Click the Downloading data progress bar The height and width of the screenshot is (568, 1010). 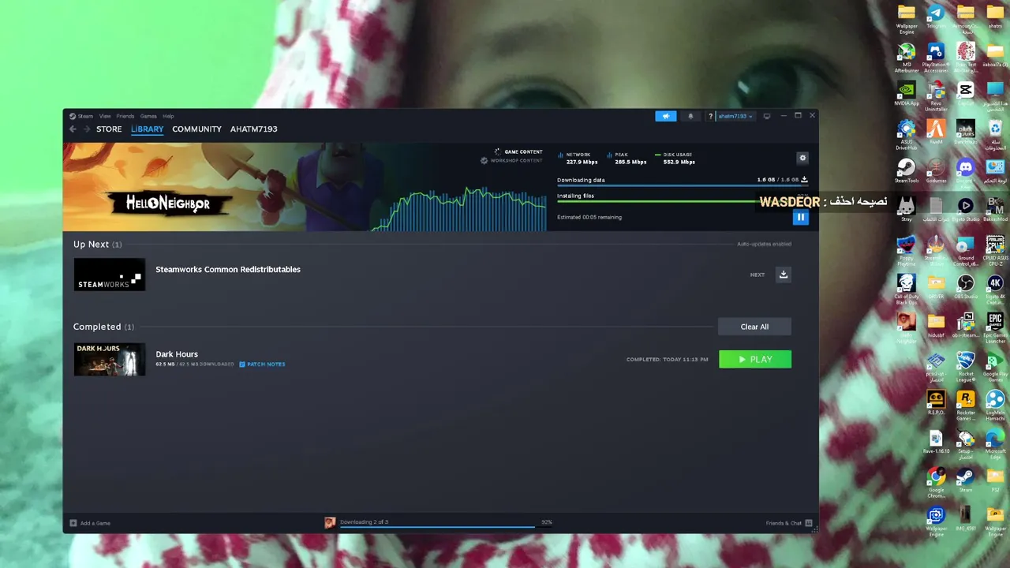[x=683, y=186]
